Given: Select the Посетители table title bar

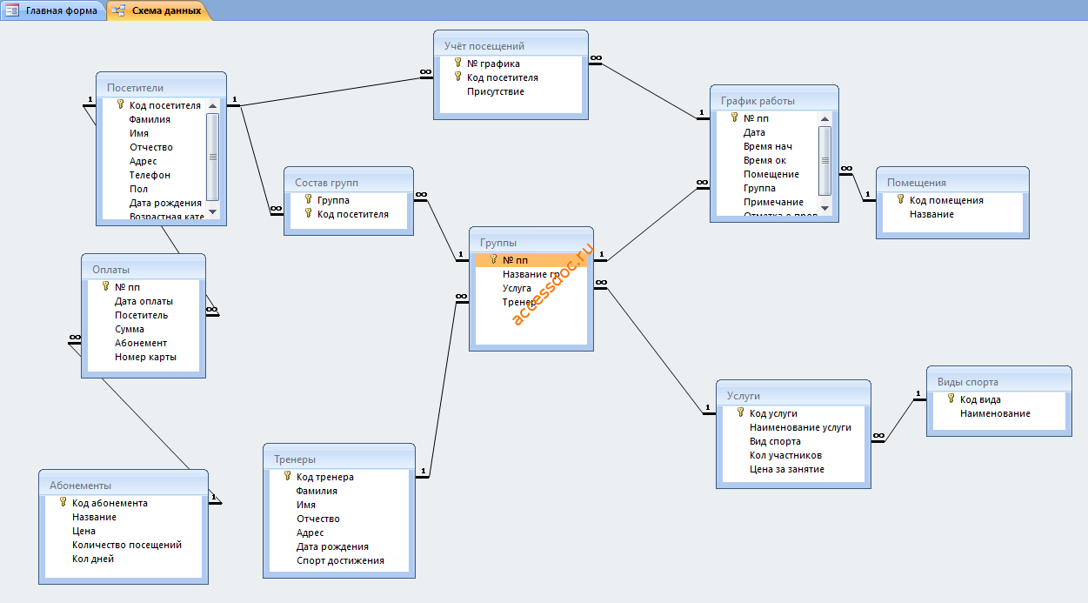Looking at the screenshot, I should (161, 87).
